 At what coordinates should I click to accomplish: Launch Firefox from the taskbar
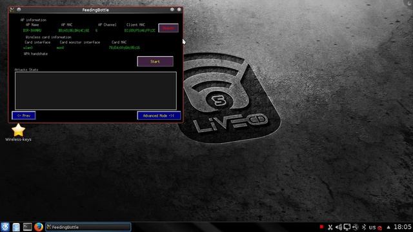point(39,227)
